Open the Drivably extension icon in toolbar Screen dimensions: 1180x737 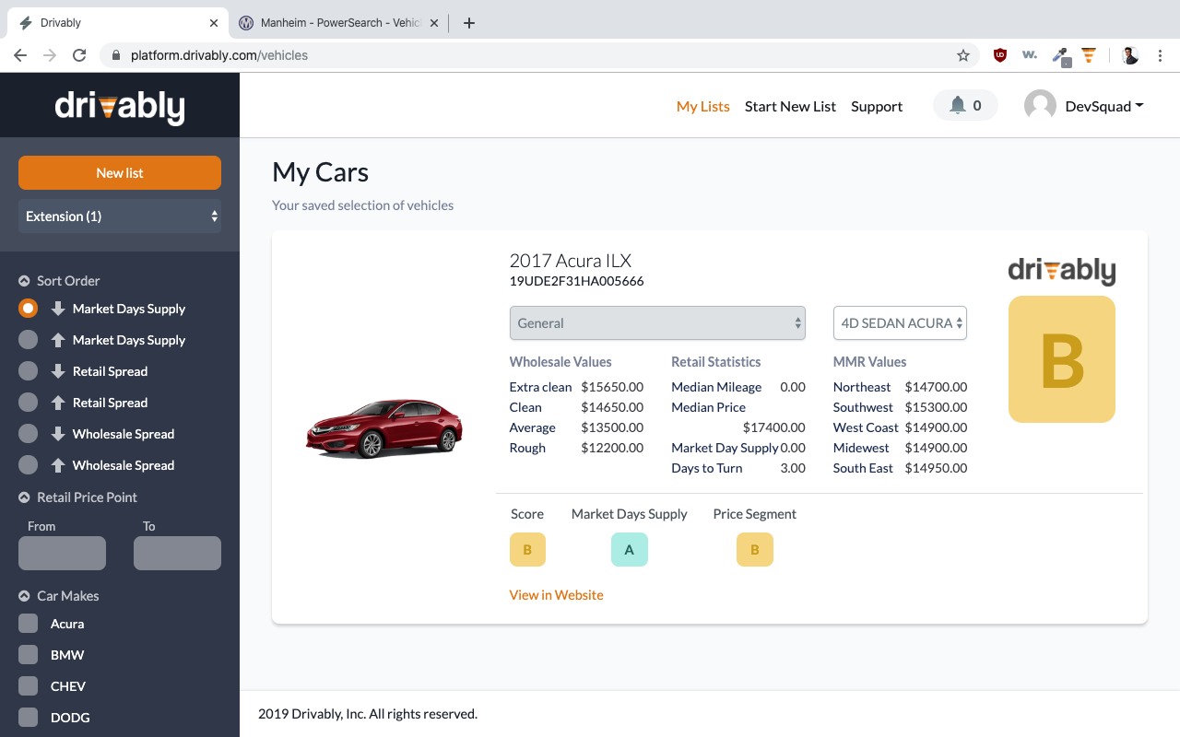pos(1089,55)
